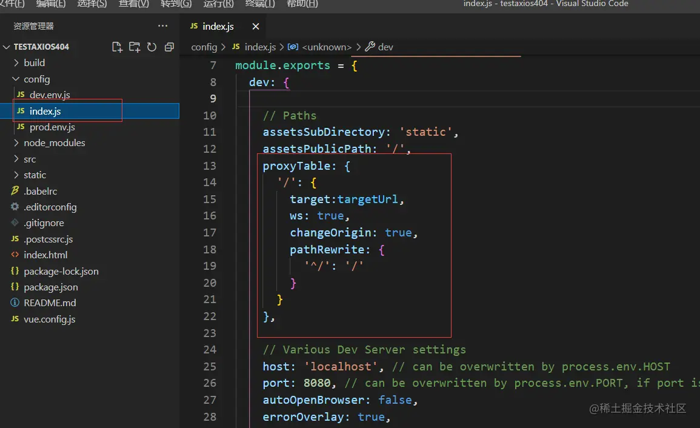Click the New File icon in explorer header
The height and width of the screenshot is (428, 700).
[117, 47]
